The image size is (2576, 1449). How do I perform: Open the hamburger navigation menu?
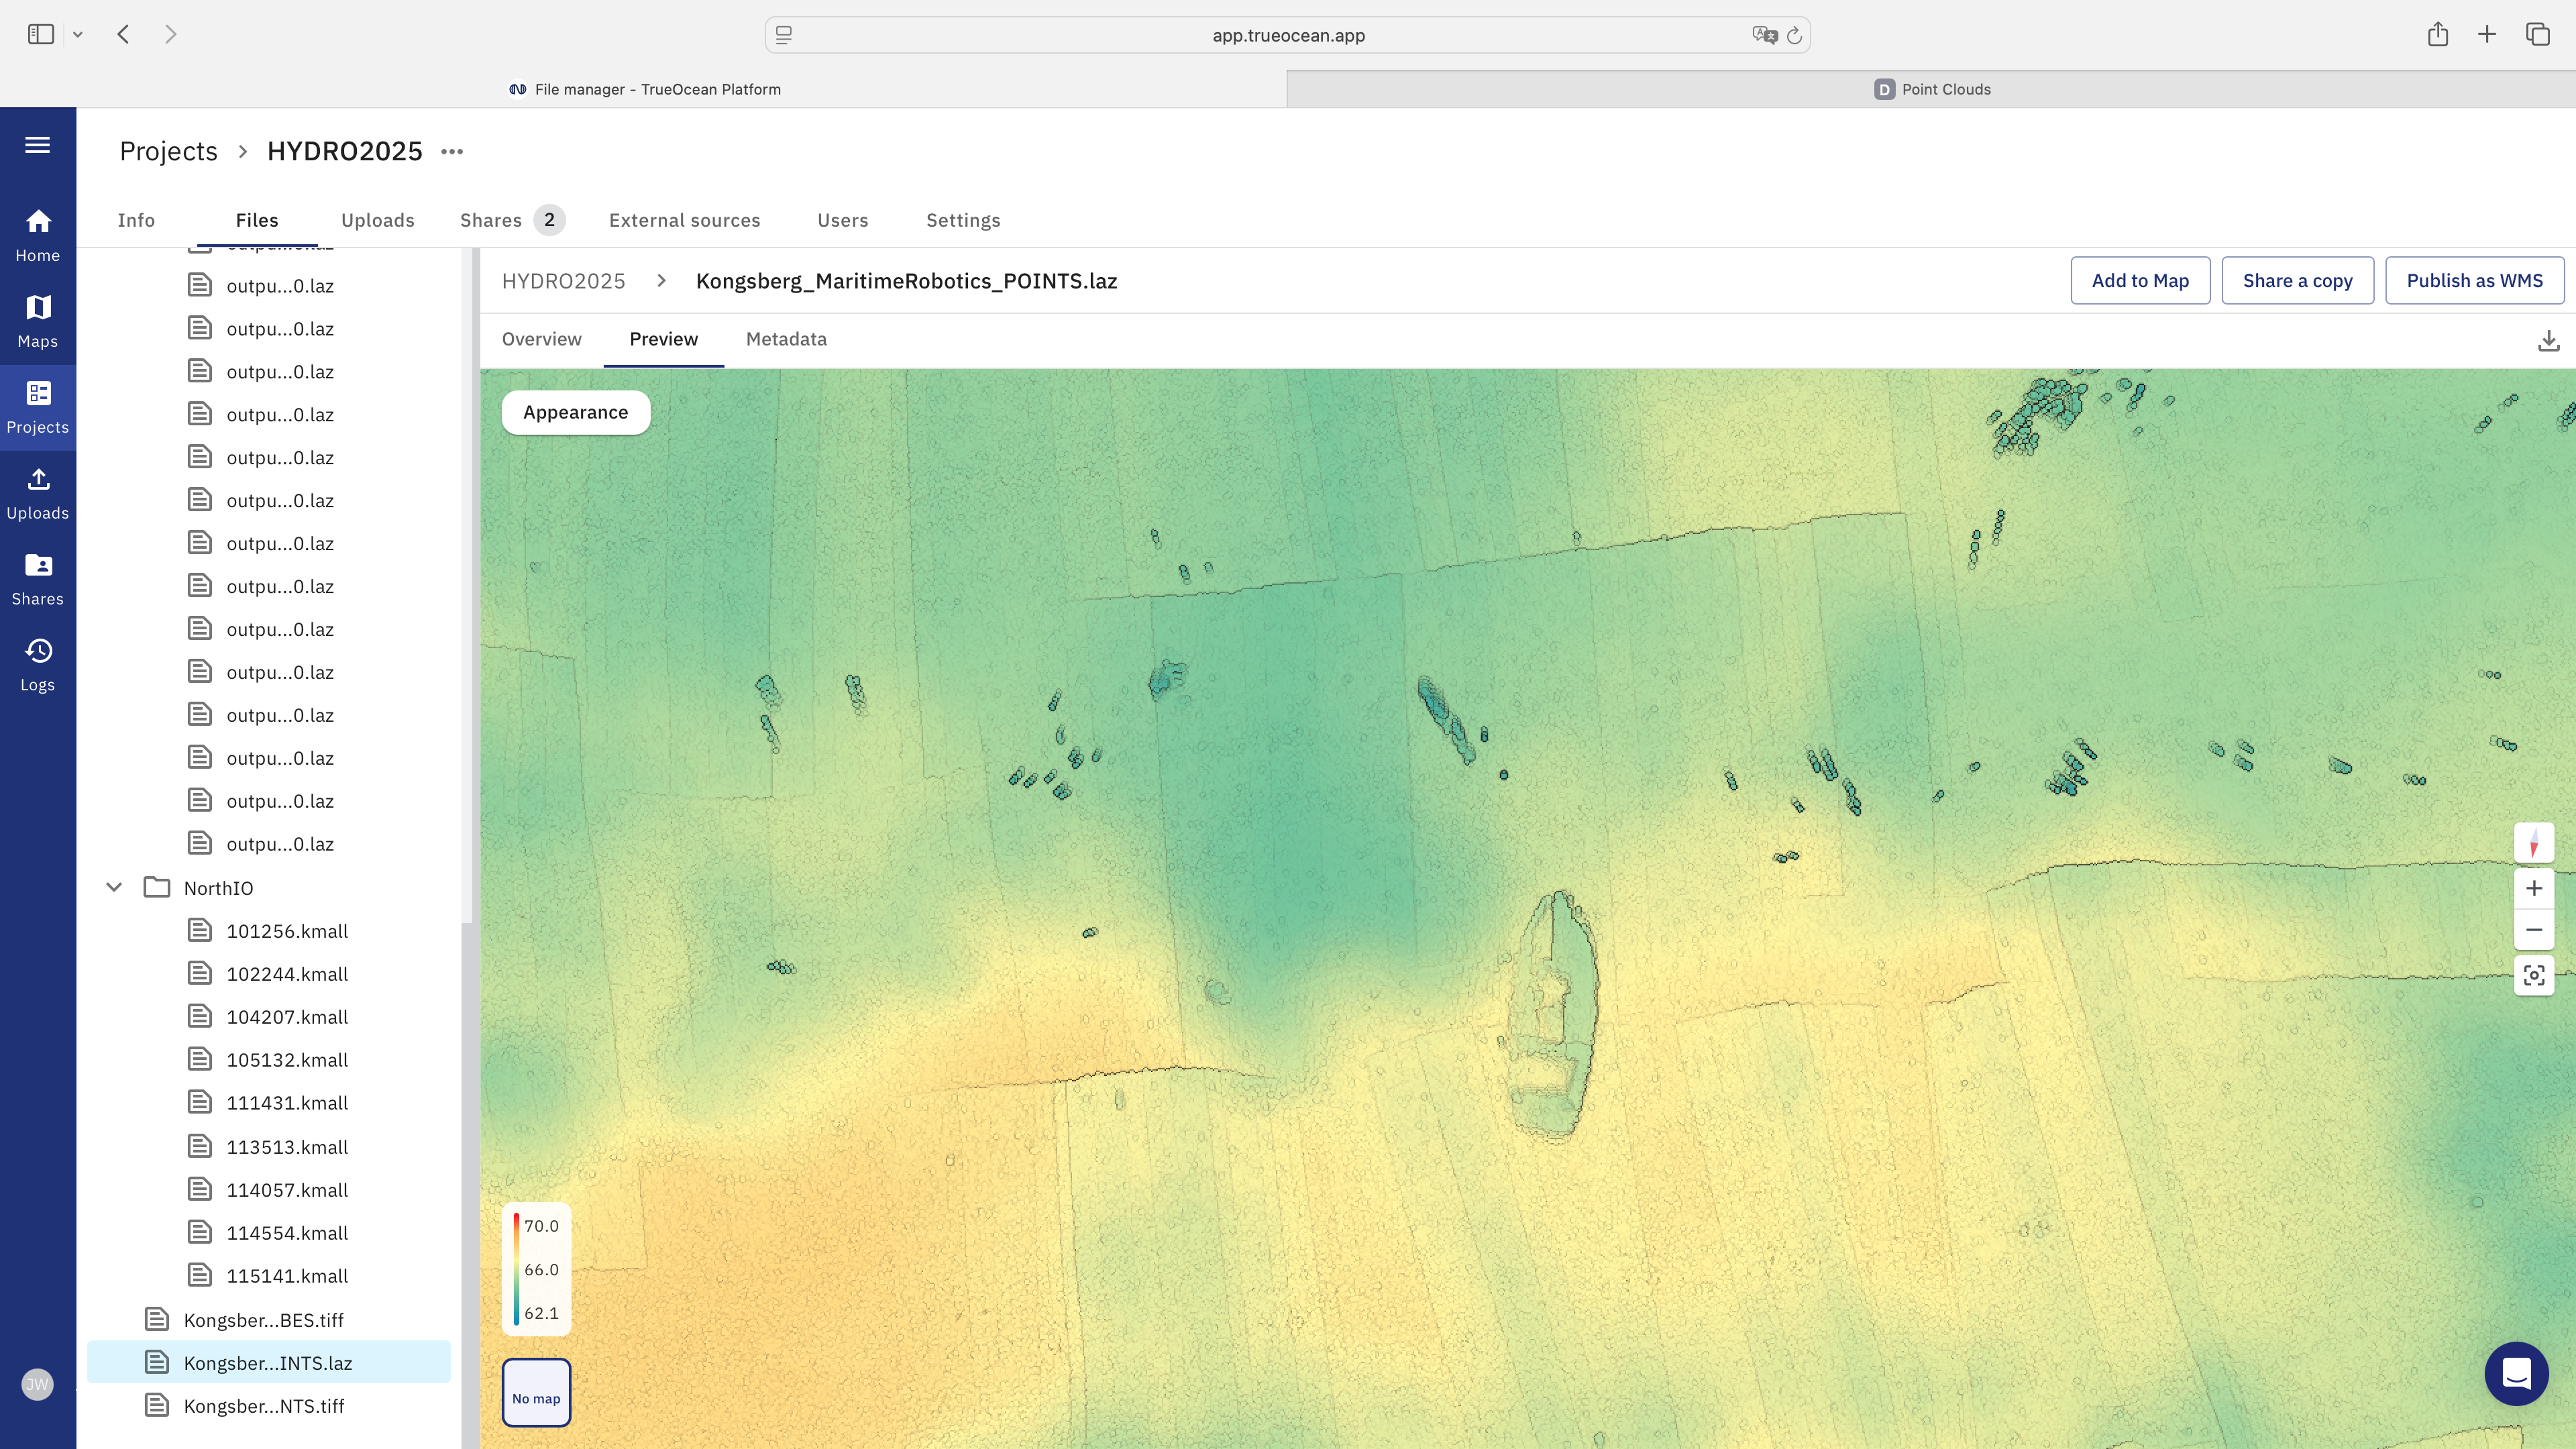(x=38, y=145)
